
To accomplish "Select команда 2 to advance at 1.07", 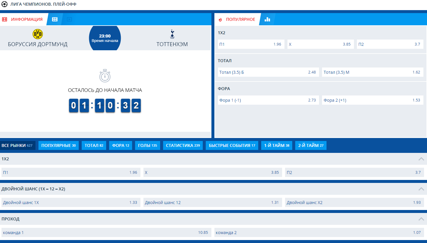I will [319, 233].
